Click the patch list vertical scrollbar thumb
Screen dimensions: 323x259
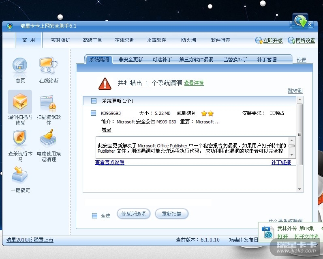pyautogui.click(x=300, y=134)
